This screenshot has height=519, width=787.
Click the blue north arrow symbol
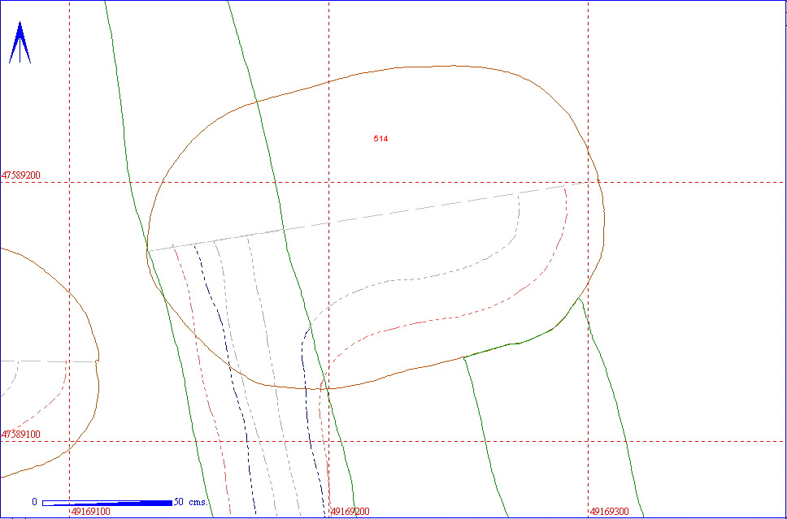(20, 42)
